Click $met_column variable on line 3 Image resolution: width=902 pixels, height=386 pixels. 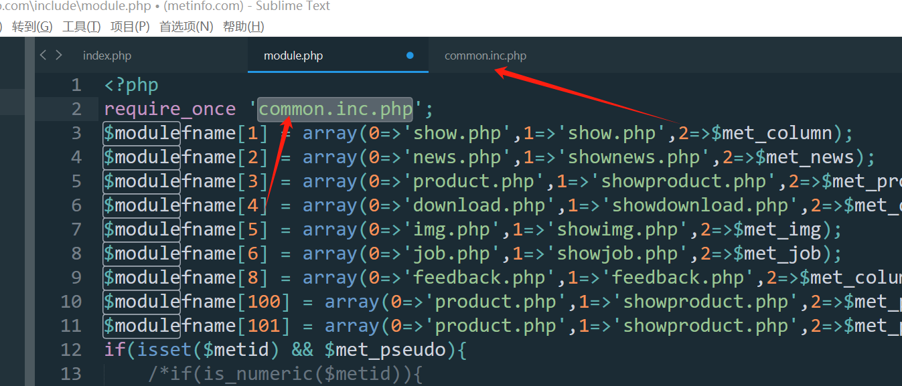[771, 133]
